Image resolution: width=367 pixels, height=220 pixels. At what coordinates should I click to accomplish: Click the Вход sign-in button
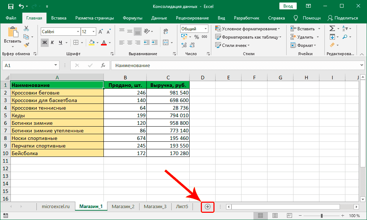[288, 6]
